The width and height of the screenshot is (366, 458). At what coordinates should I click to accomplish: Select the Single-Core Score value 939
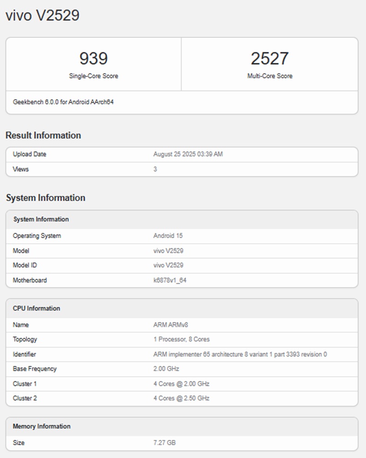point(93,58)
